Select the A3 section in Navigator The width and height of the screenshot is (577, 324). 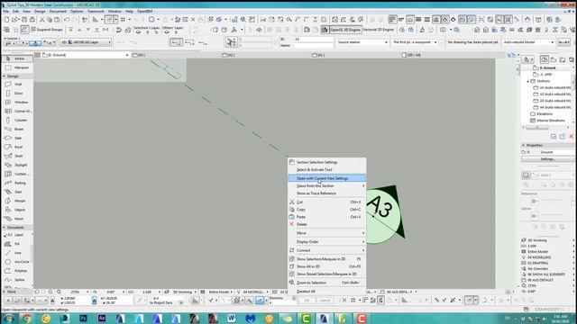(553, 101)
